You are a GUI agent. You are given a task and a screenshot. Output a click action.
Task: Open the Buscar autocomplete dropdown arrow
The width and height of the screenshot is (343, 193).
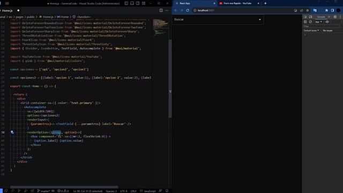click(259, 19)
